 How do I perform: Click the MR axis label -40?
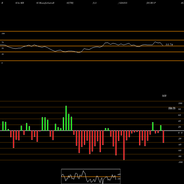[x=180, y=145]
